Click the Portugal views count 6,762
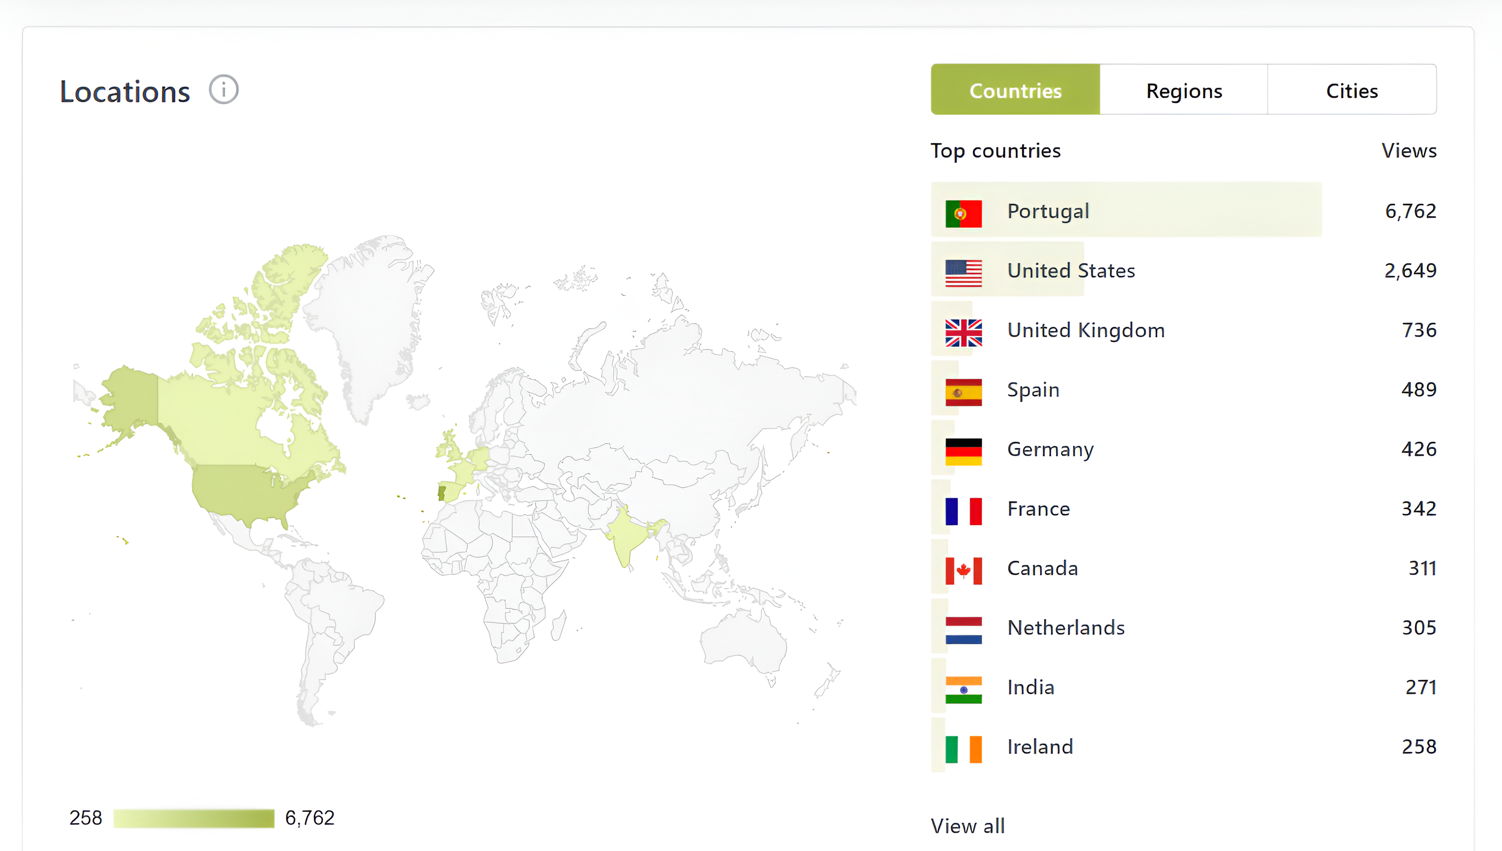1502x851 pixels. 1410,211
